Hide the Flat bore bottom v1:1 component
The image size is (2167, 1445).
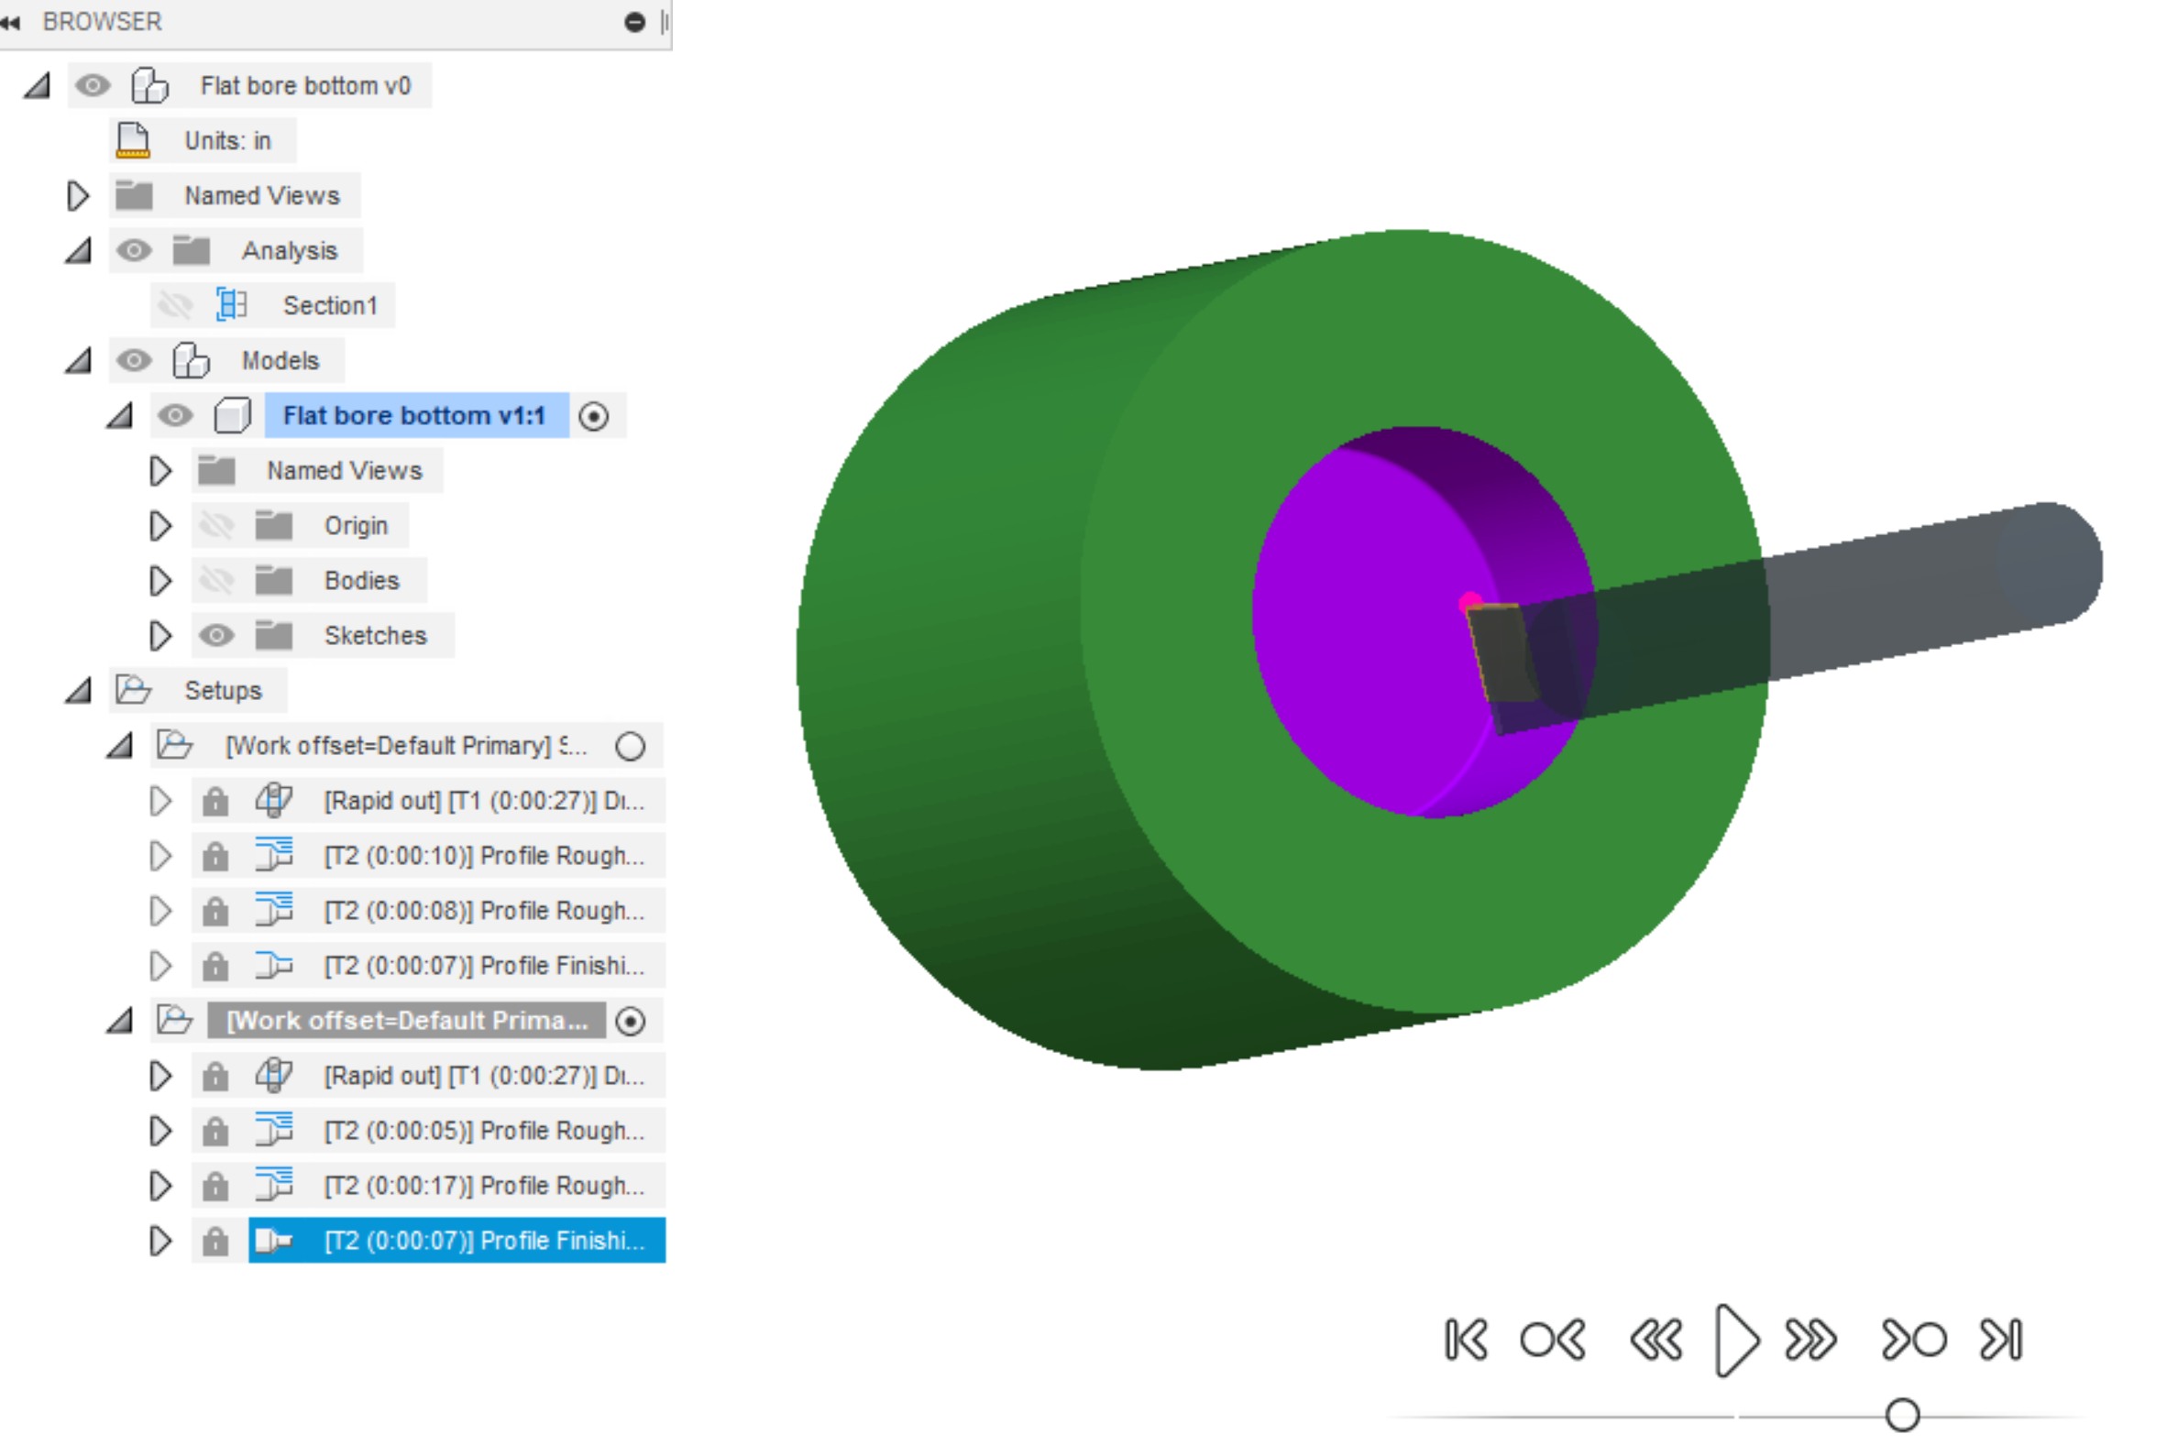pyautogui.click(x=175, y=416)
